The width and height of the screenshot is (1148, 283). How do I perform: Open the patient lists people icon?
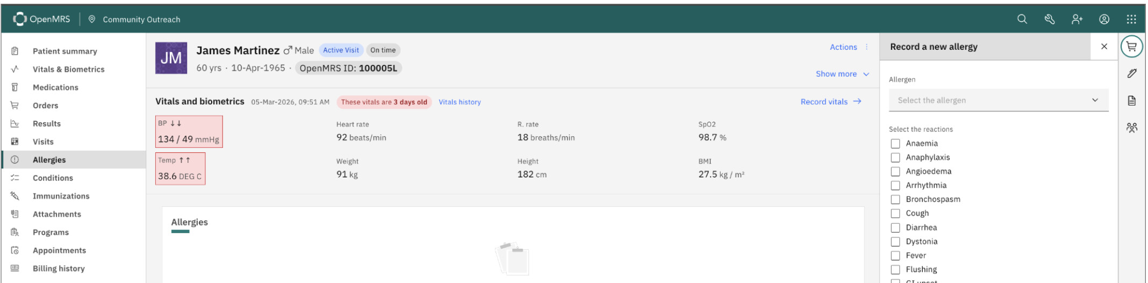coord(1131,128)
